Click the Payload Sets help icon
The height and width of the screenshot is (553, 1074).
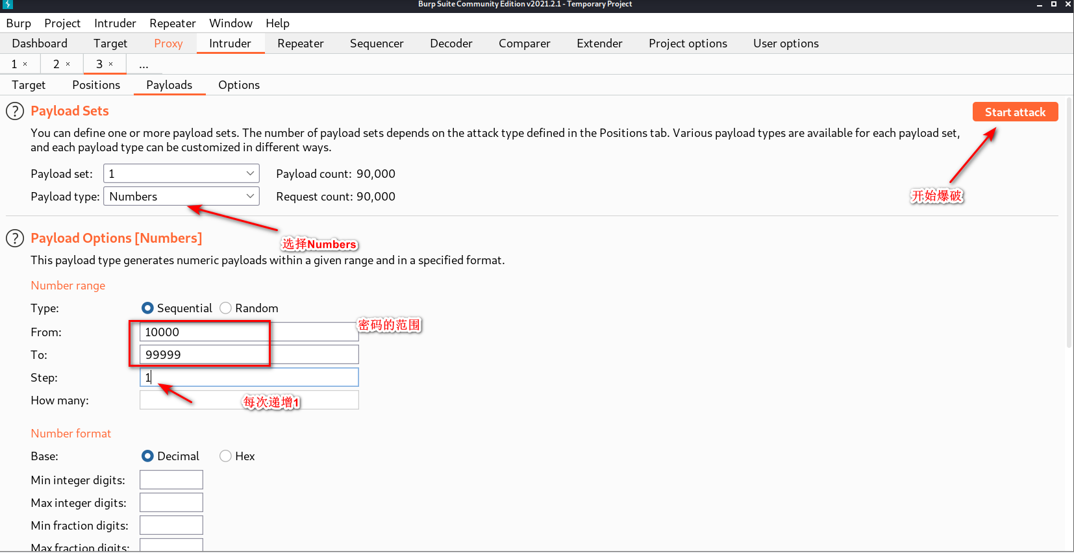point(15,111)
